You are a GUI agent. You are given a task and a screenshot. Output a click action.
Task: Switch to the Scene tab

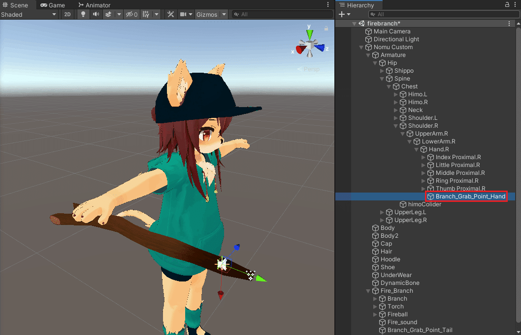[x=15, y=5]
